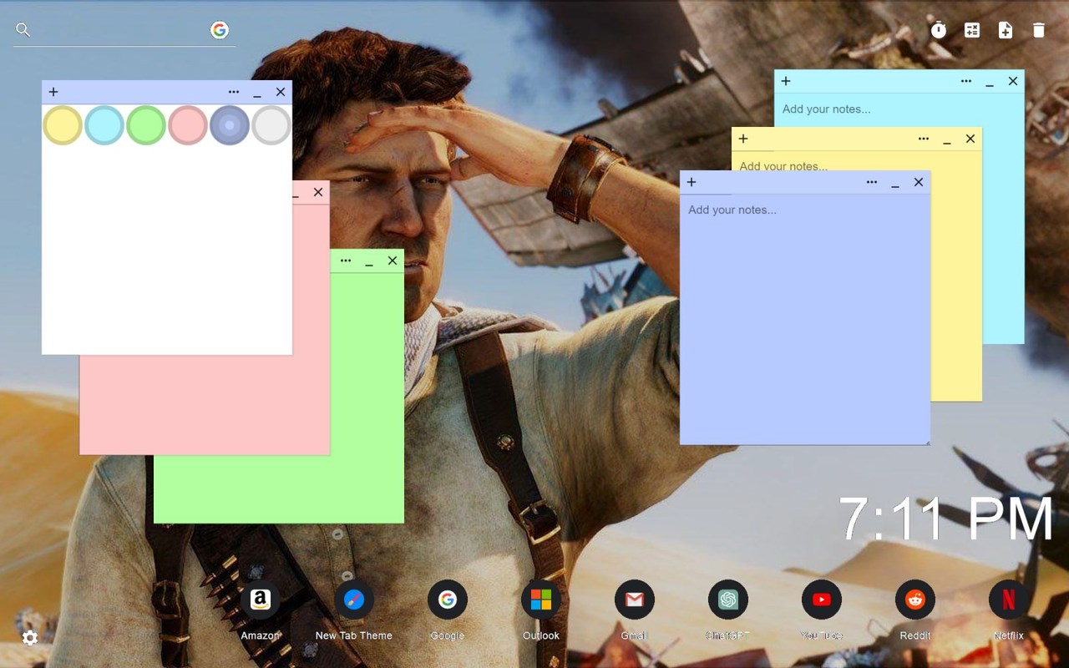Open the yellow note's three-dot menu

point(924,139)
